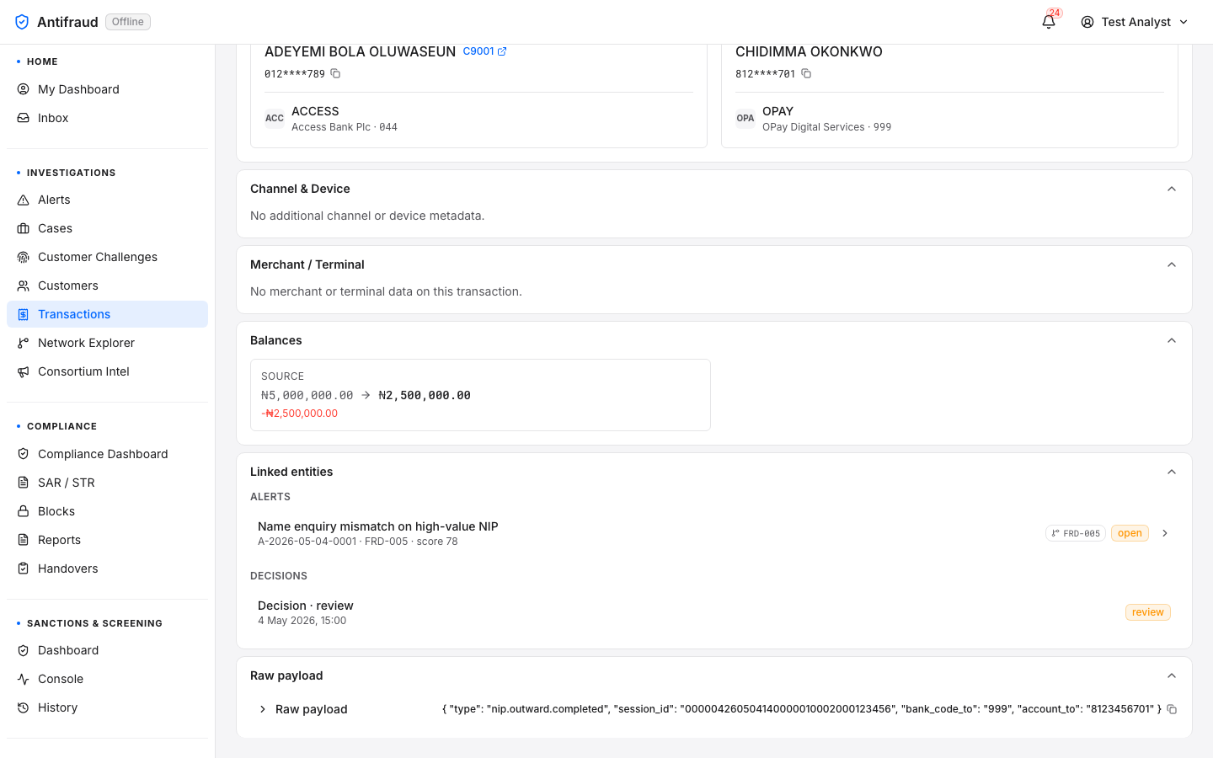Click the Access Bank Plc · 044 text
This screenshot has height=758, width=1213.
tap(345, 127)
